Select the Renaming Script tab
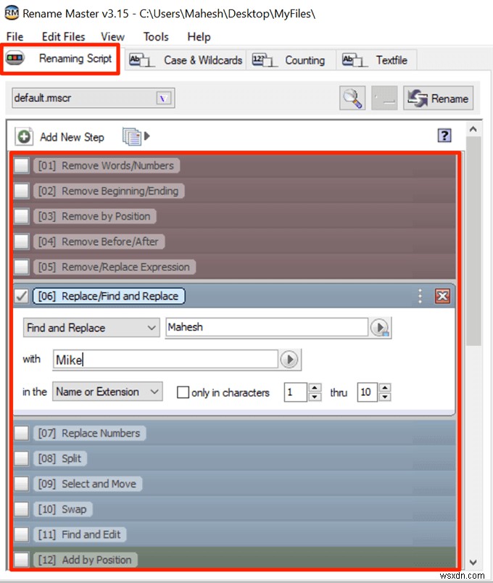This screenshot has width=493, height=583. coord(60,59)
